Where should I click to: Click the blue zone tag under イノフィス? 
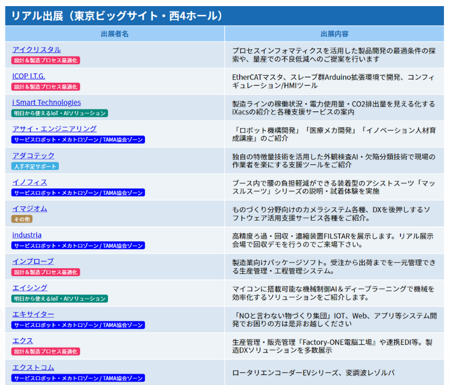pyautogui.click(x=78, y=193)
